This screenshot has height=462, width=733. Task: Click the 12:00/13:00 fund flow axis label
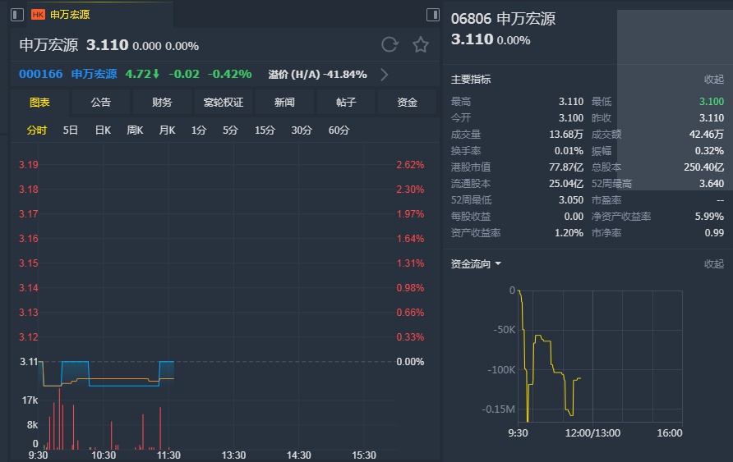[592, 433]
